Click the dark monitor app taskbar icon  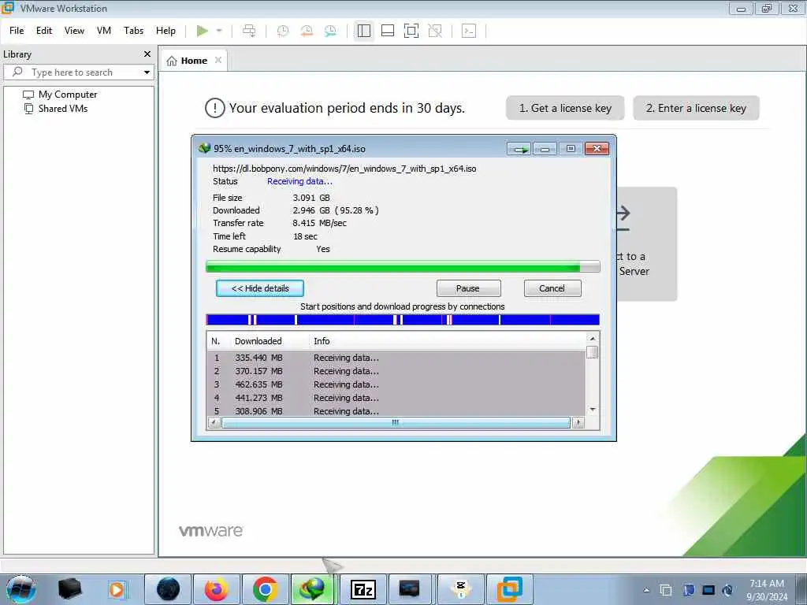[x=410, y=589]
